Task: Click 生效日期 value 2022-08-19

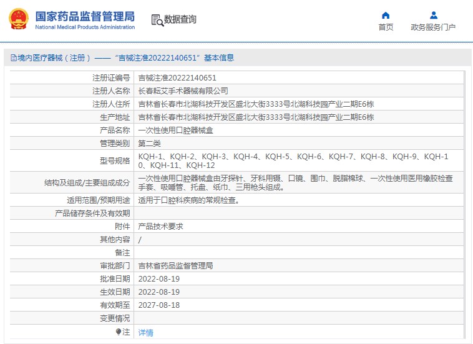Action: click(159, 292)
